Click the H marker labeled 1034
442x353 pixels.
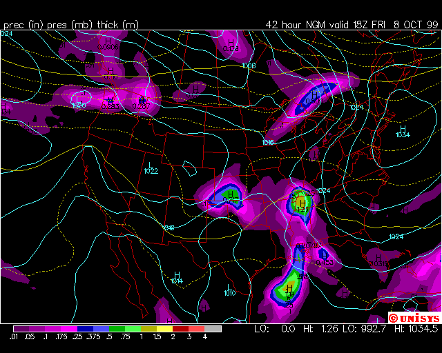pos(403,130)
